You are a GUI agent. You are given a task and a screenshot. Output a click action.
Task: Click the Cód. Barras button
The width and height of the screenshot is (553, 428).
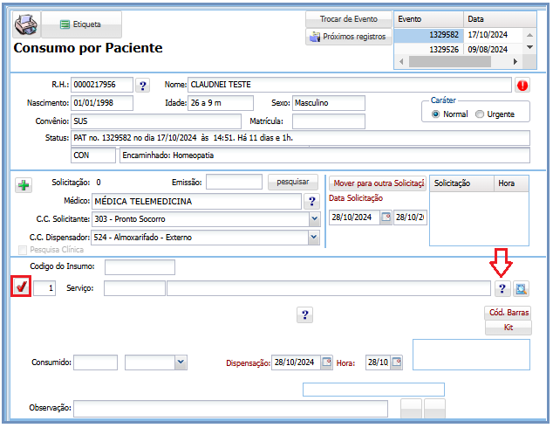pyautogui.click(x=507, y=313)
